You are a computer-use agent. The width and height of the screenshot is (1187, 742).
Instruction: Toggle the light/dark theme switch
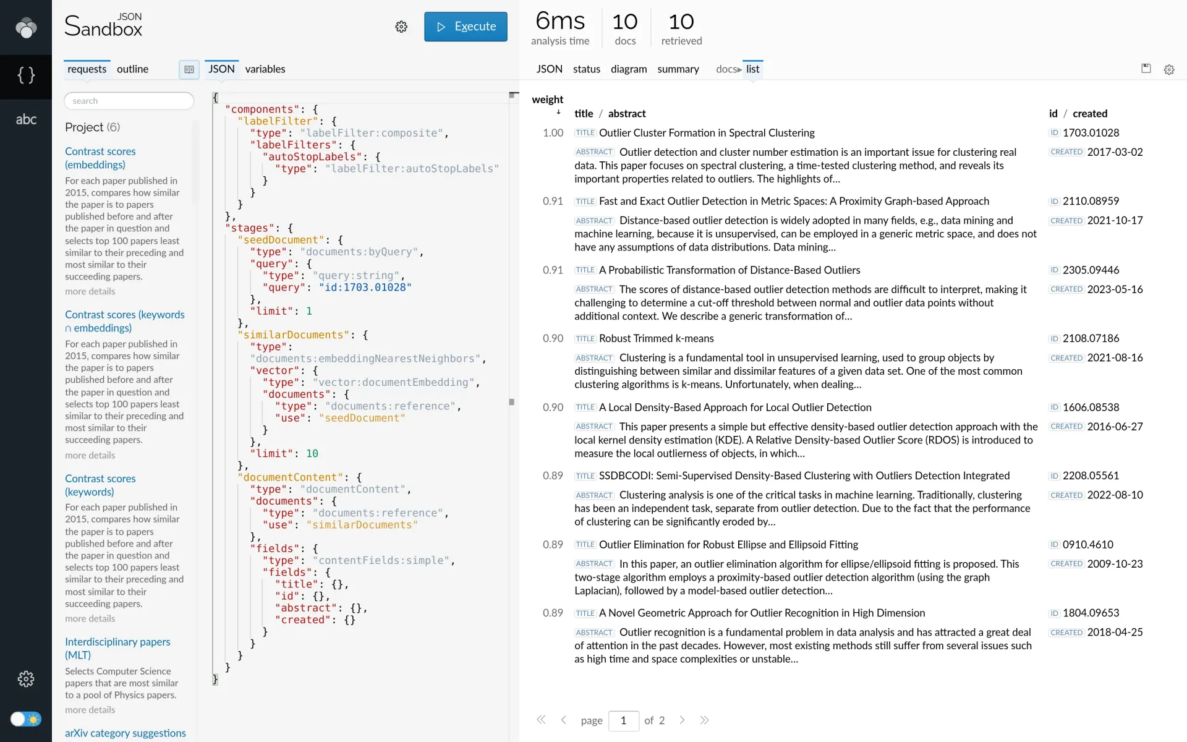point(26,719)
